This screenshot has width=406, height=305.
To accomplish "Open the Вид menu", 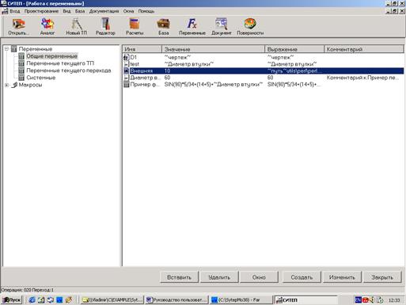I will pyautogui.click(x=66, y=11).
